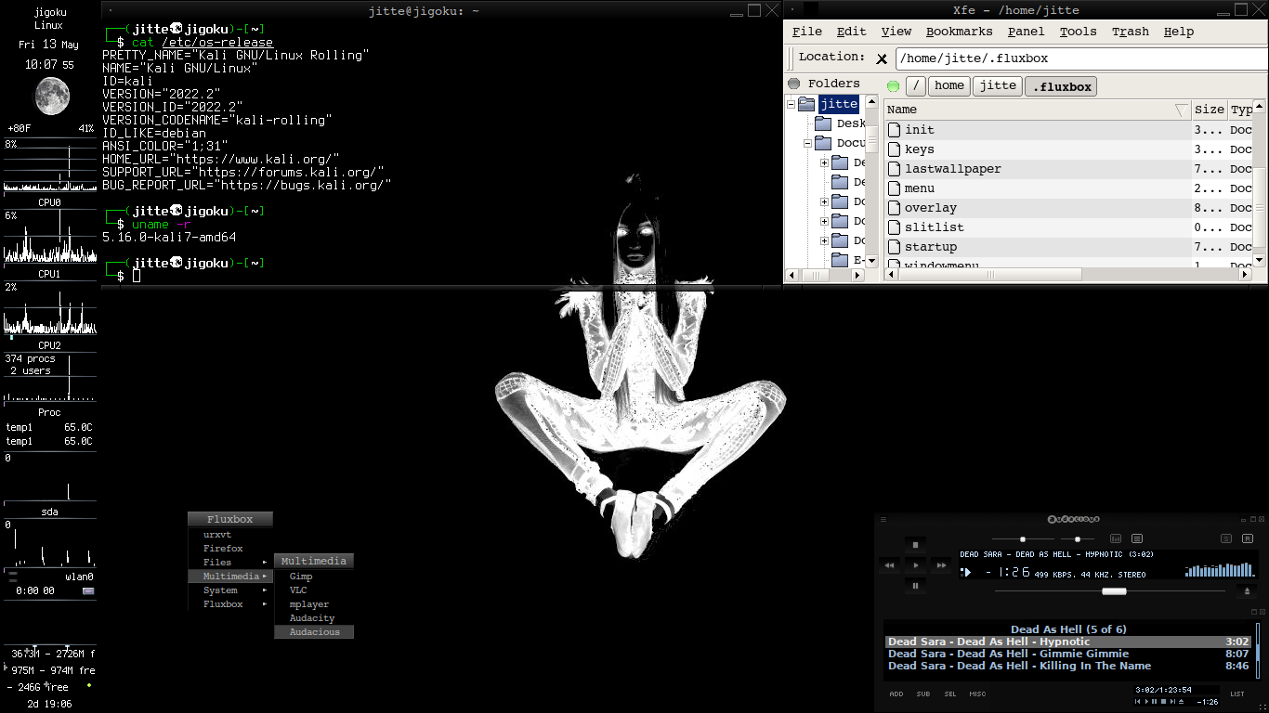Expand the Files submenu in Fluxbox menu
The height and width of the screenshot is (713, 1269).
(230, 563)
